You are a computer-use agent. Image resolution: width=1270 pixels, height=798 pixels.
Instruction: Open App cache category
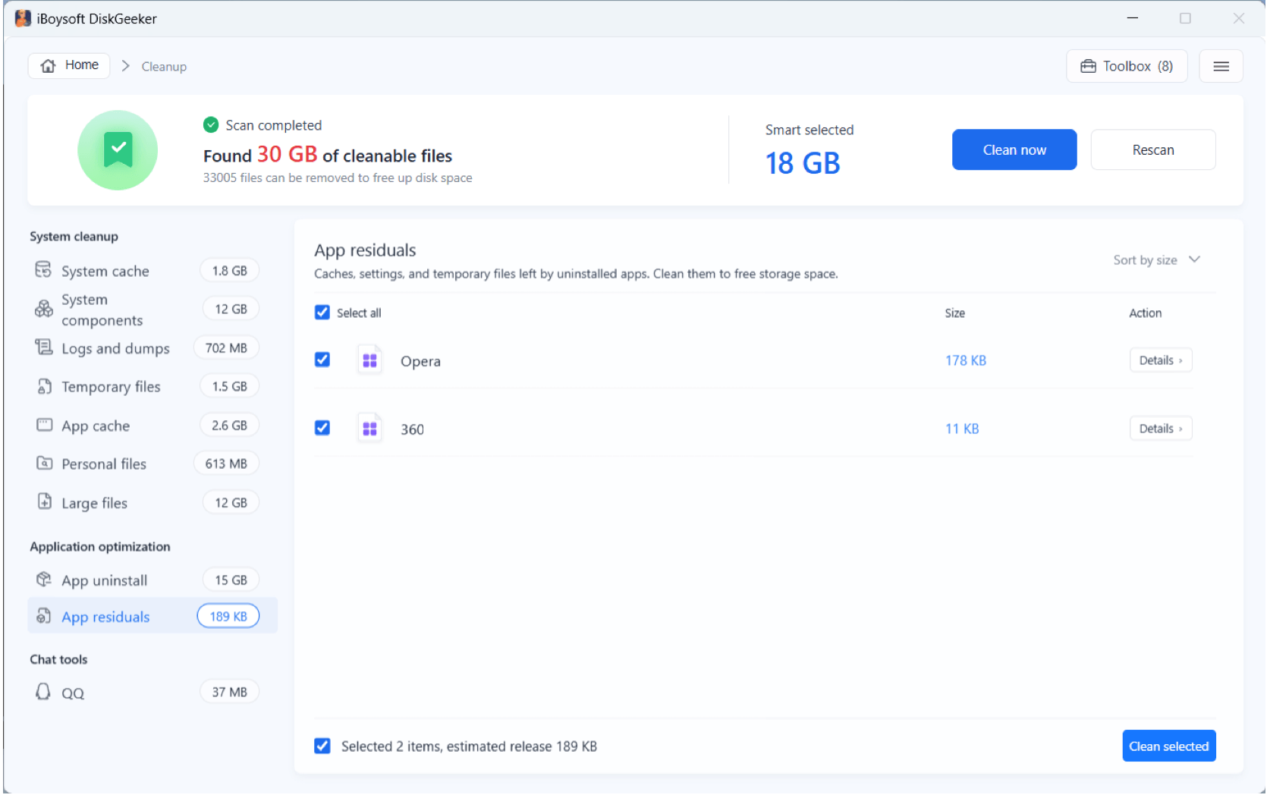tap(152, 426)
